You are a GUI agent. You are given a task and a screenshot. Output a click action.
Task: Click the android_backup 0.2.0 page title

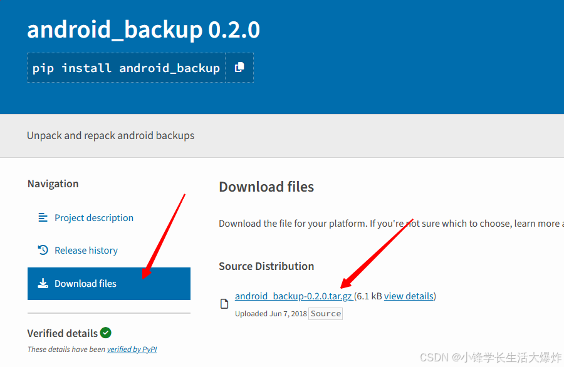click(x=143, y=29)
